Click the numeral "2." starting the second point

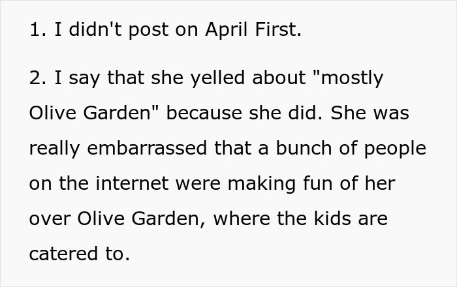pyautogui.click(x=37, y=78)
